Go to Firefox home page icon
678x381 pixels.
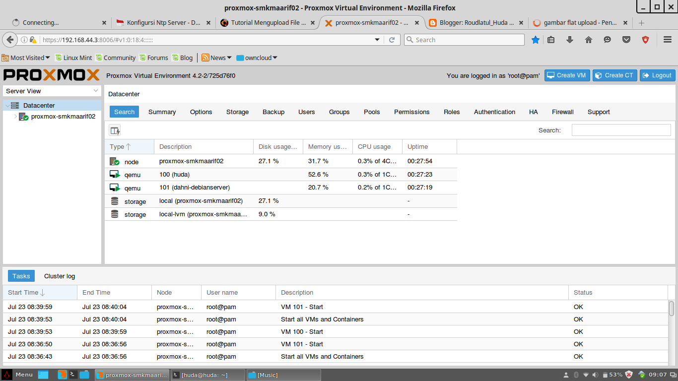(x=589, y=40)
